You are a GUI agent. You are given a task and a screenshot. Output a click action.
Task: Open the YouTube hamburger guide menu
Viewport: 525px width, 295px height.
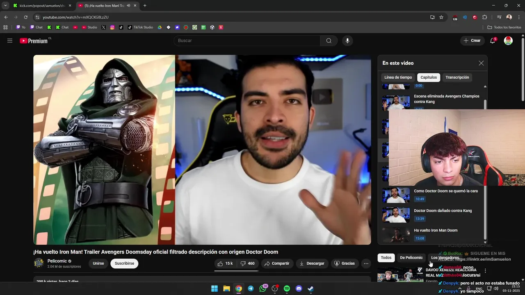(10, 41)
